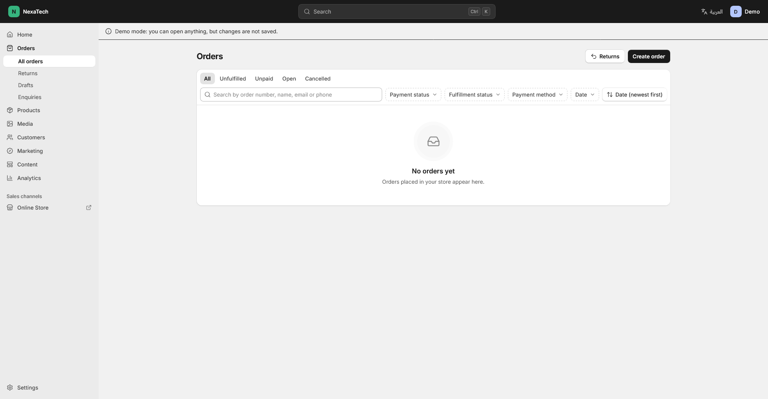Open Online Store external link icon
768x399 pixels.
(x=89, y=208)
